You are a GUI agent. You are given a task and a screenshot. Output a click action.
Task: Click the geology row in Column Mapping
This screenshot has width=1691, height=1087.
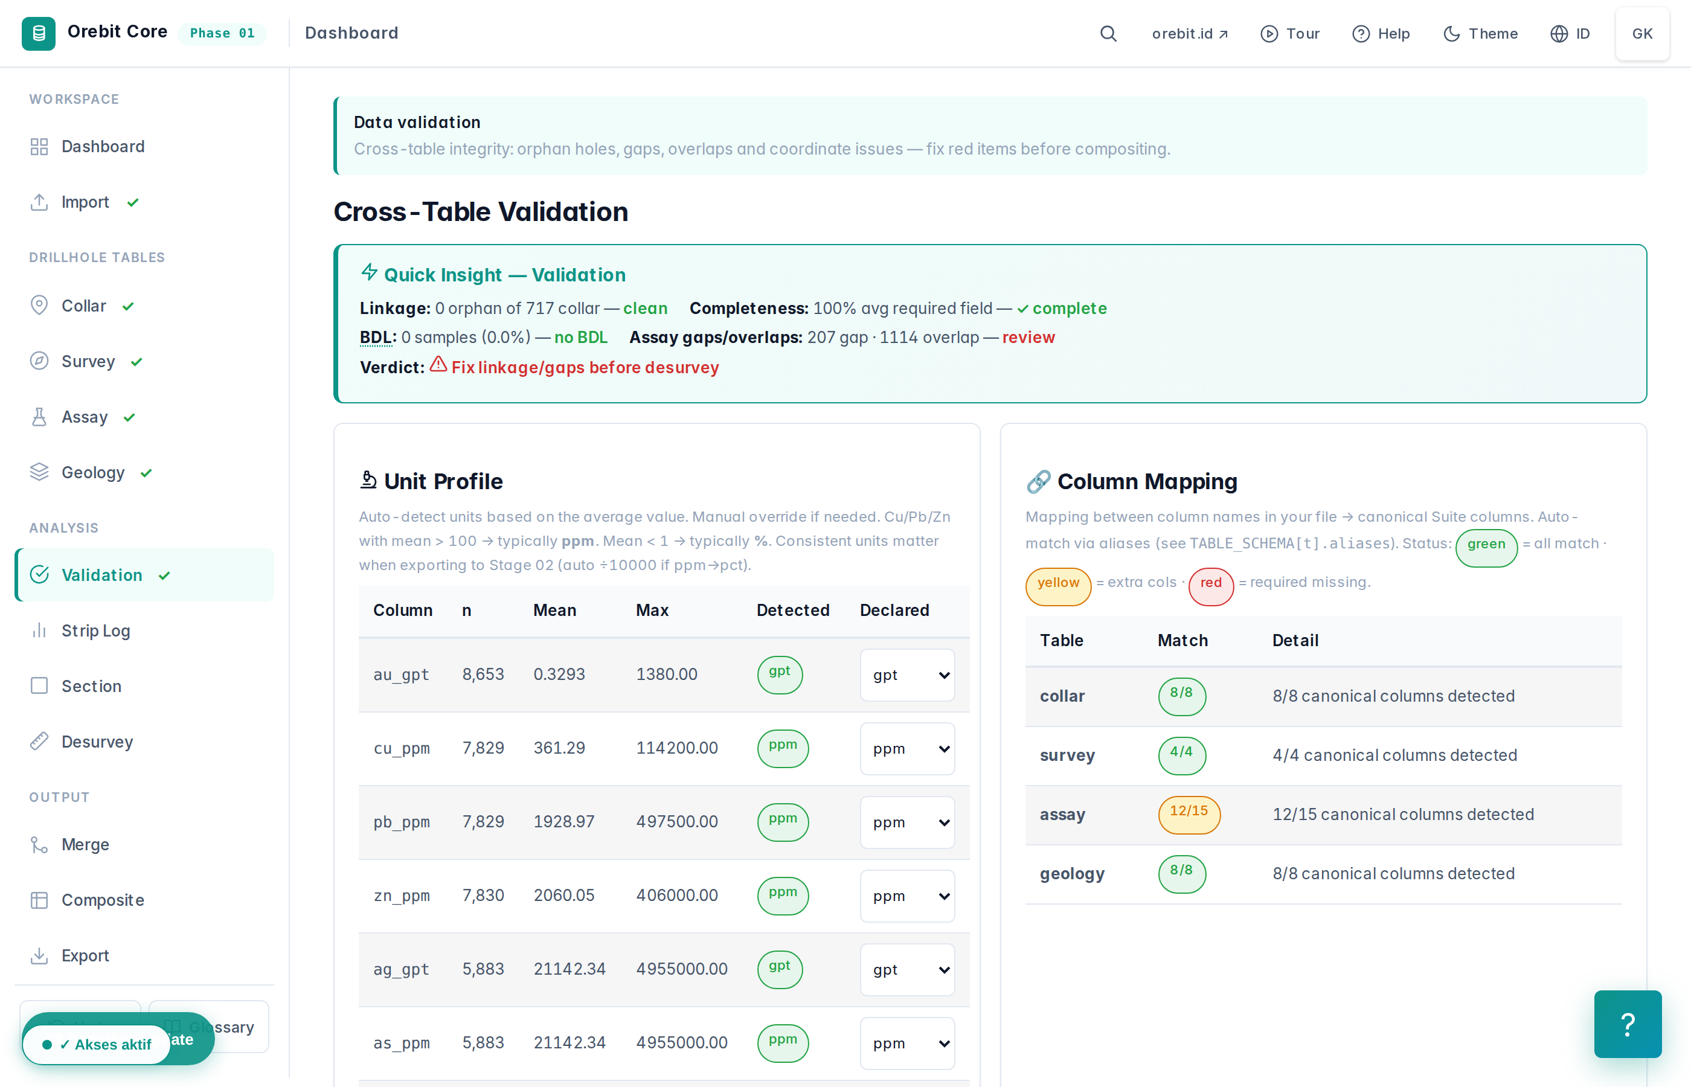click(x=1323, y=874)
